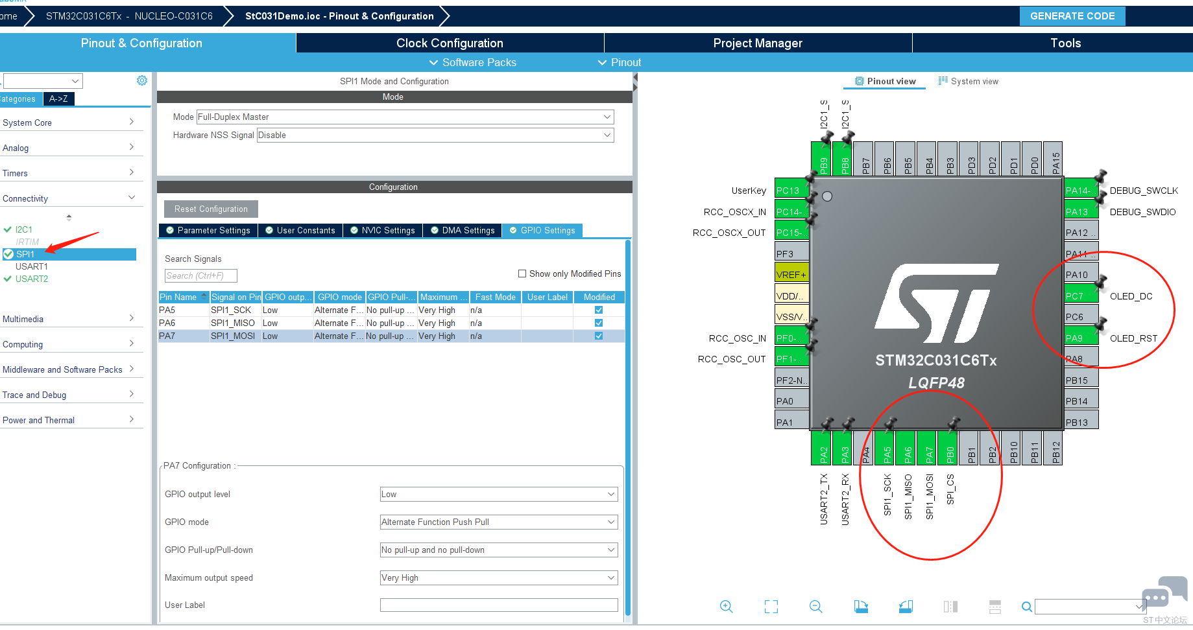Select the PA5 SPI1_SCK table row
Image resolution: width=1193 pixels, height=630 pixels.
click(x=391, y=310)
